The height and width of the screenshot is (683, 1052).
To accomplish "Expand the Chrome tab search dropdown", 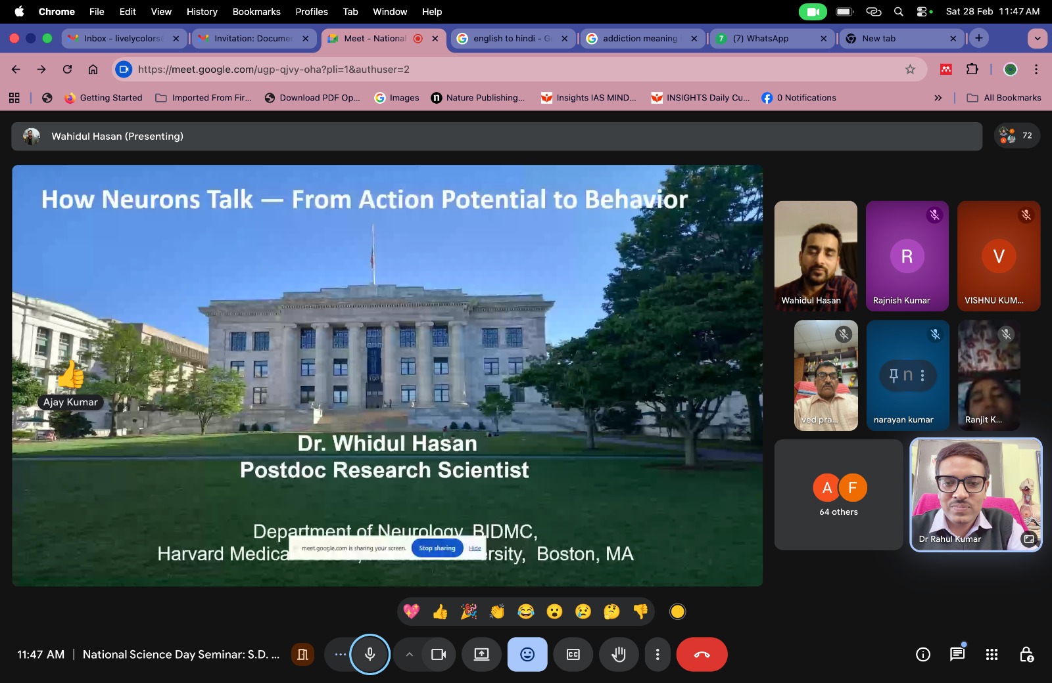I will (1037, 38).
